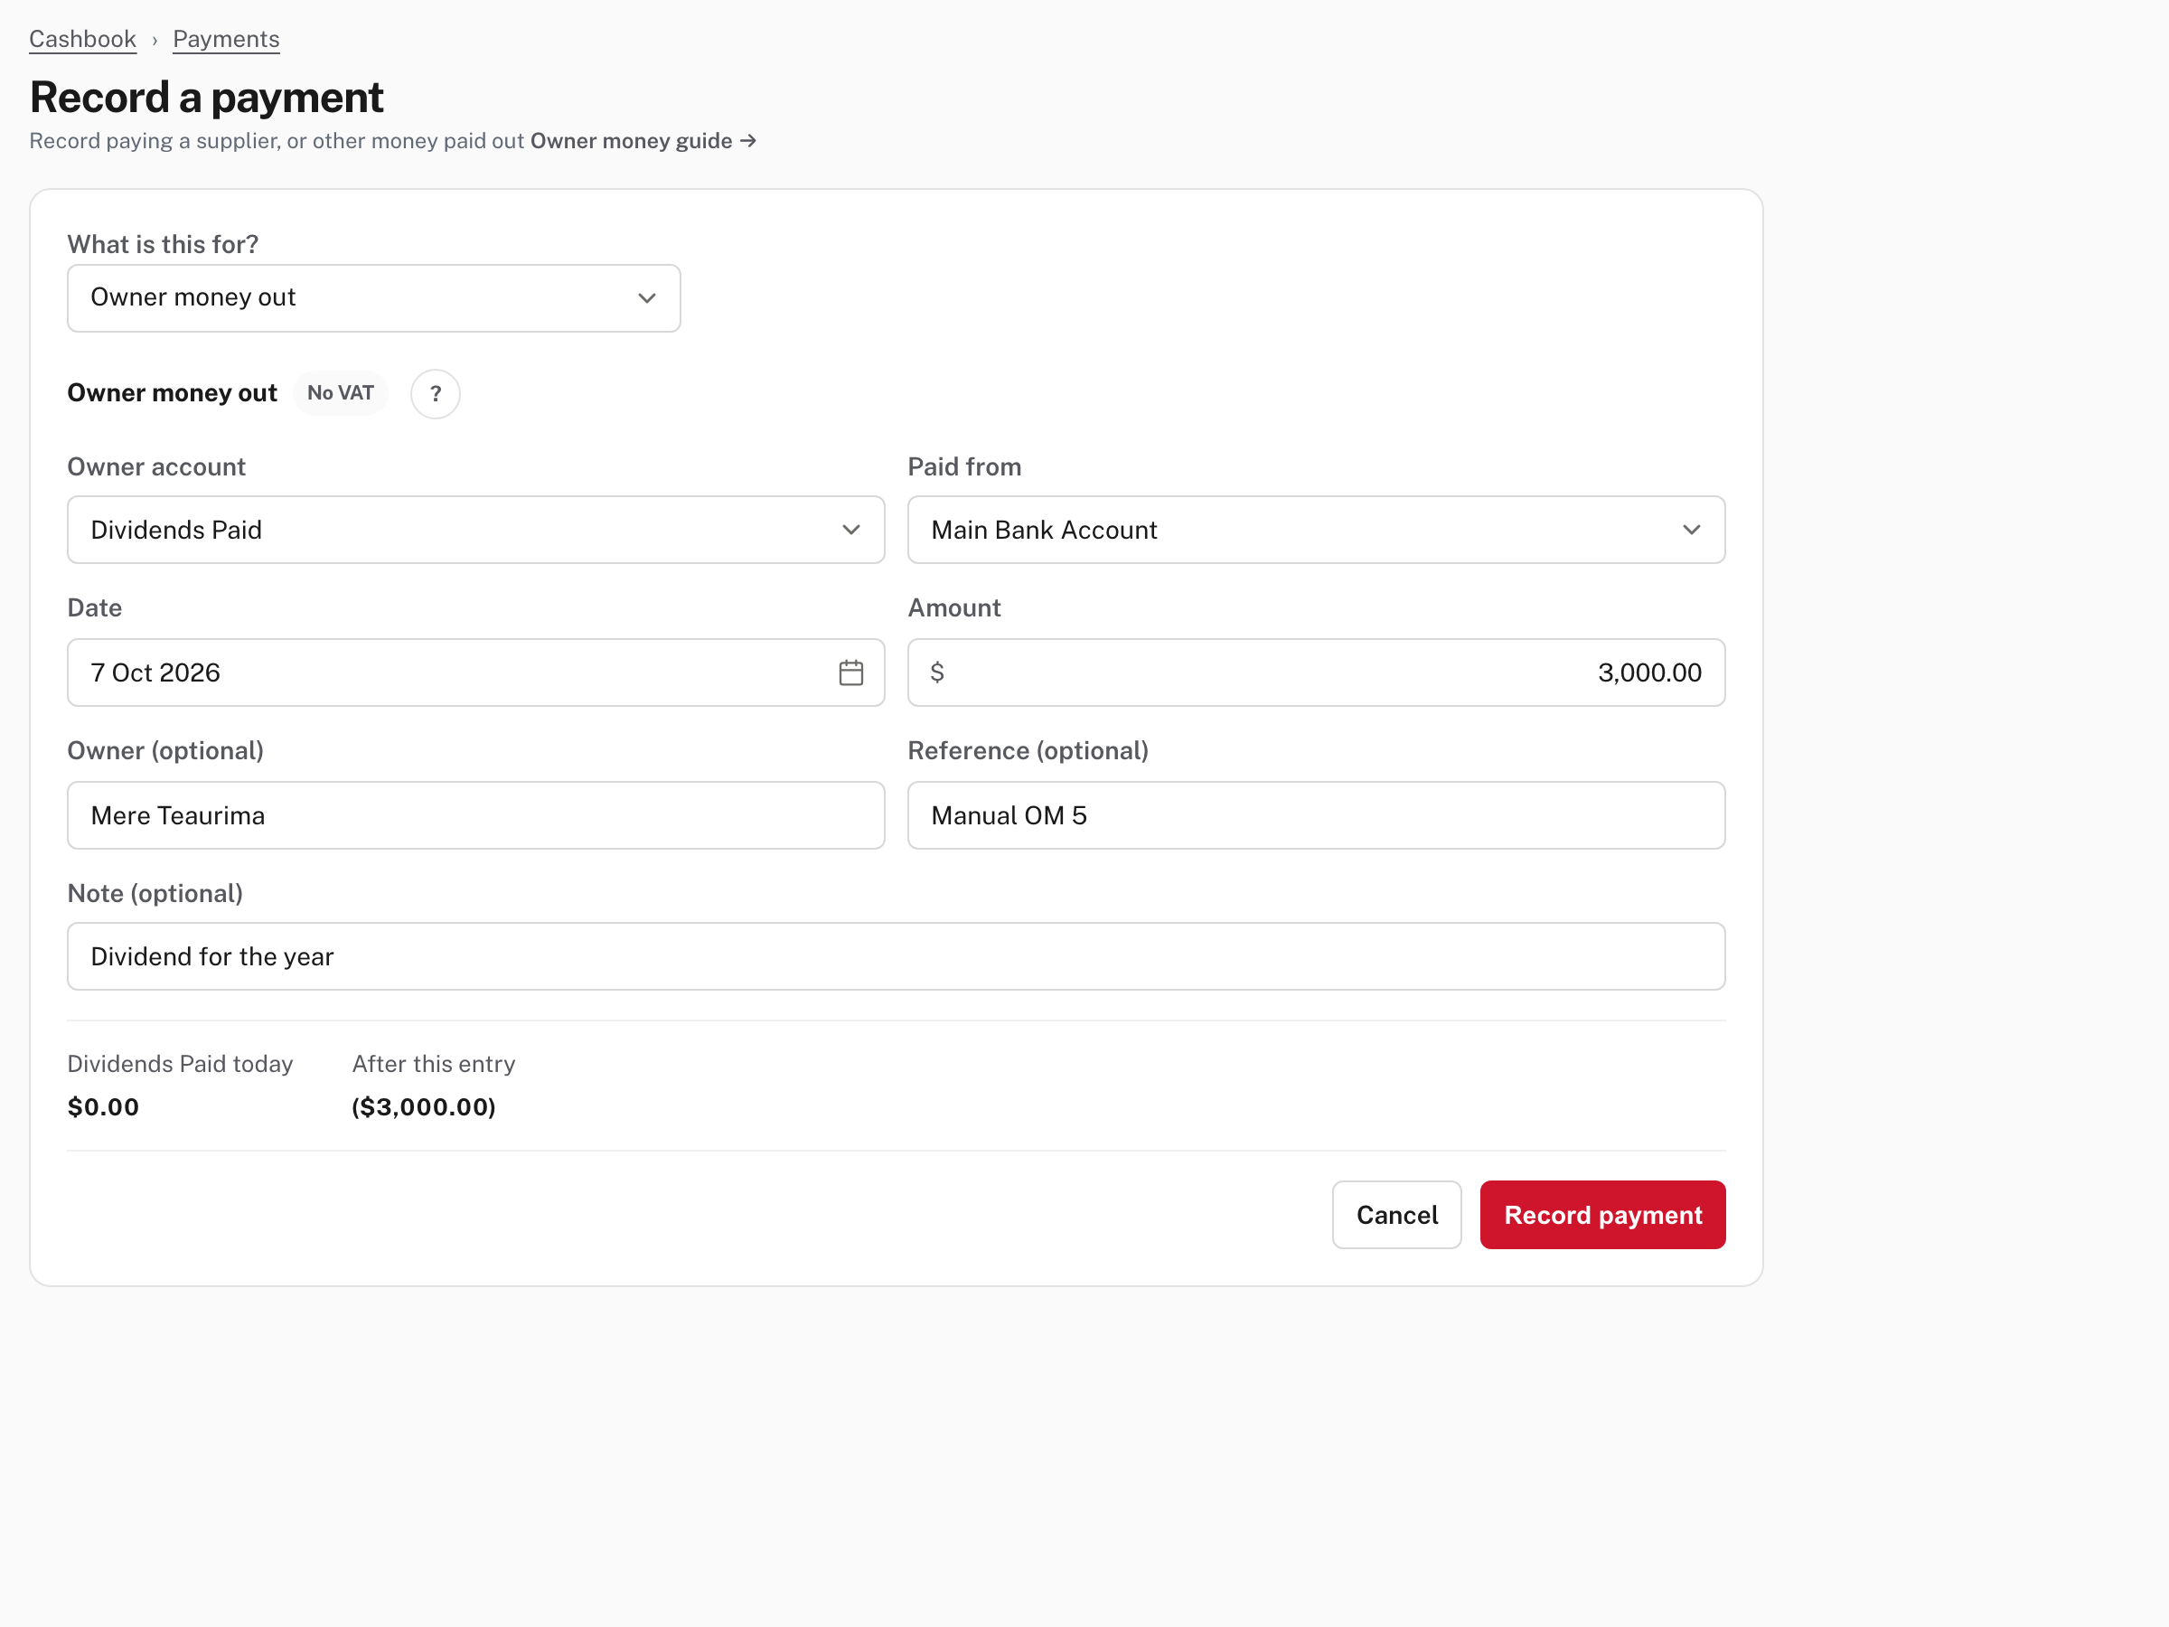2169x1627 pixels.
Task: Expand the Owner account dropdown
Action: (475, 530)
